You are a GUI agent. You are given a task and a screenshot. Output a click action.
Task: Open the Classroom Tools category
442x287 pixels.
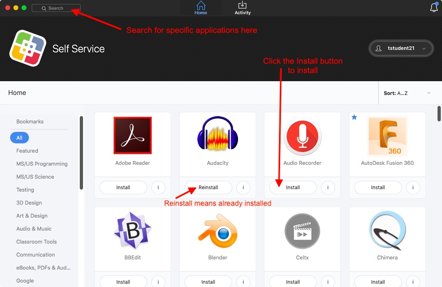pyautogui.click(x=36, y=242)
